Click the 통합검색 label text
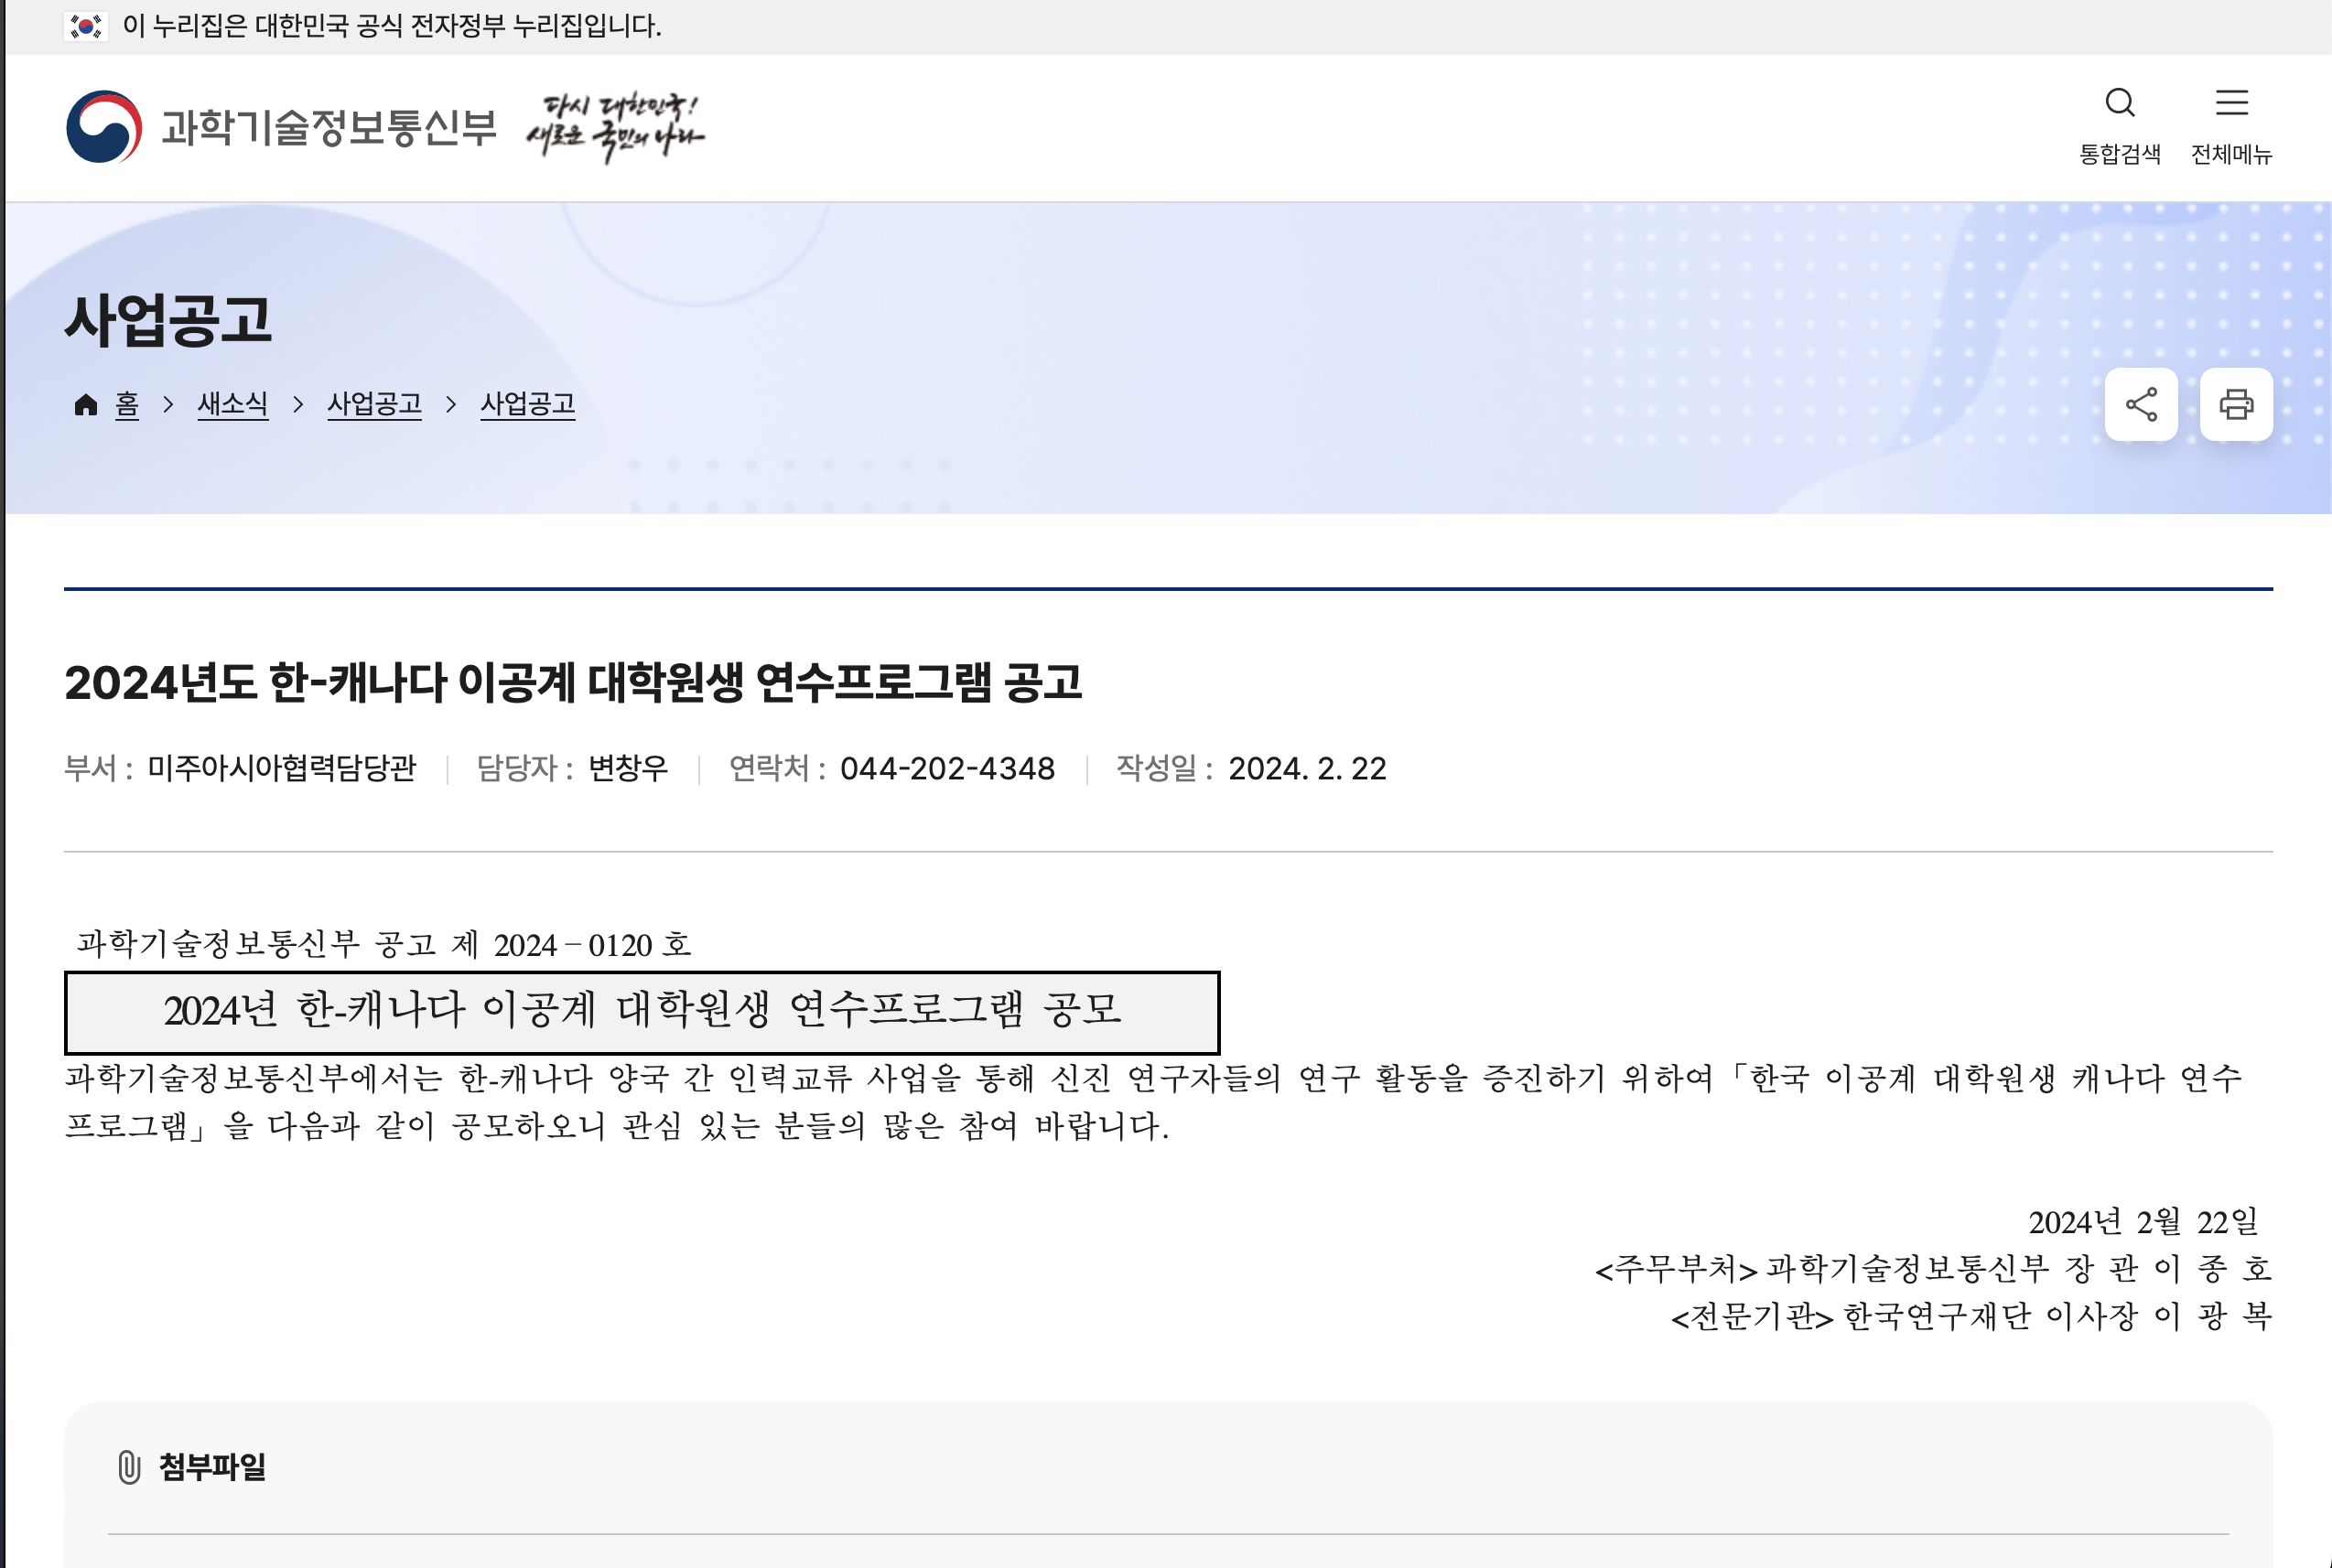The width and height of the screenshot is (2332, 1568). [x=2119, y=154]
